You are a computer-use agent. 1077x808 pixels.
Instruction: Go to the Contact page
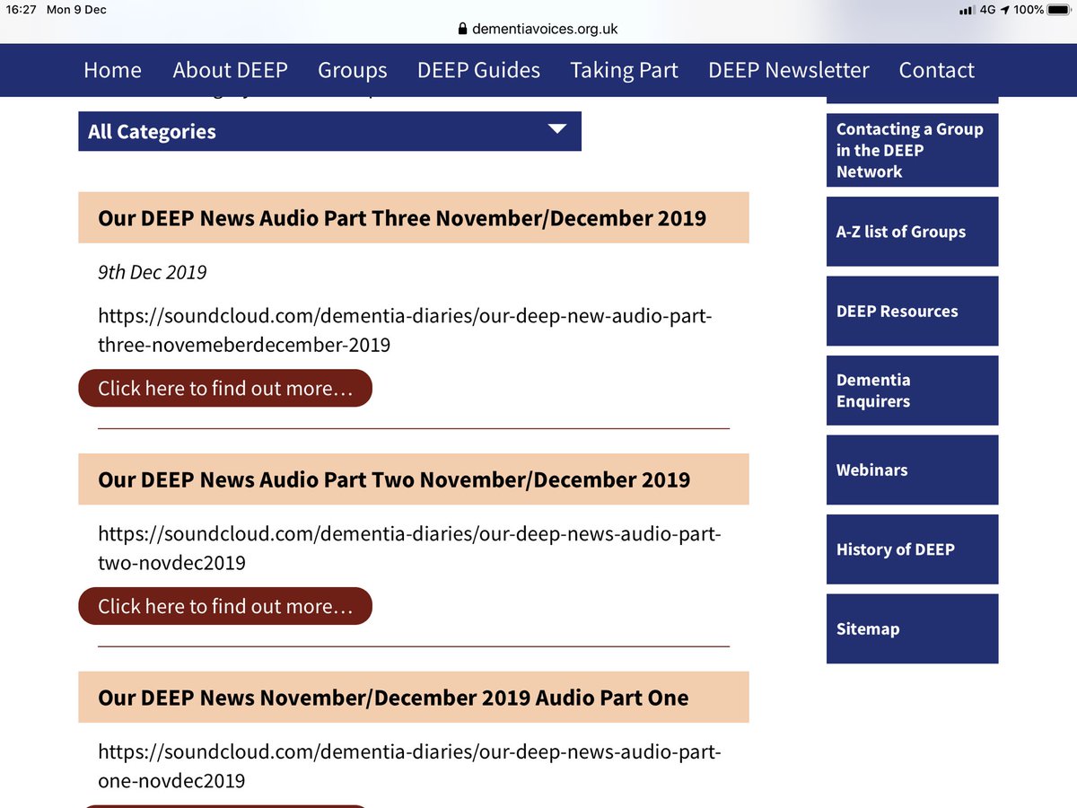click(x=936, y=70)
